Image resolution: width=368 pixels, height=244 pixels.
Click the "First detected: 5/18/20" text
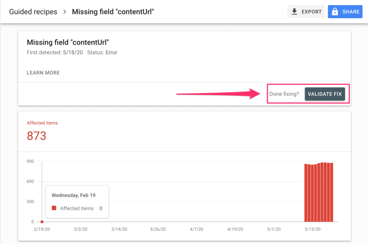[x=55, y=52]
